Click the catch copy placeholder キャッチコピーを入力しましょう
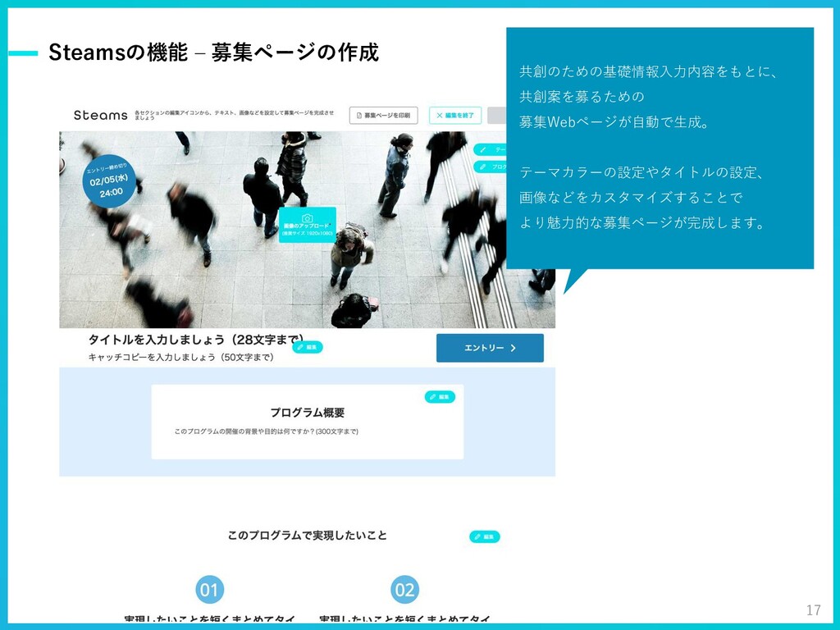 tap(181, 358)
